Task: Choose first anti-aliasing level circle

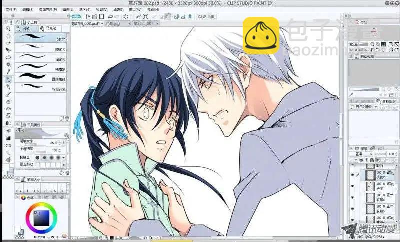Action: tap(38, 158)
